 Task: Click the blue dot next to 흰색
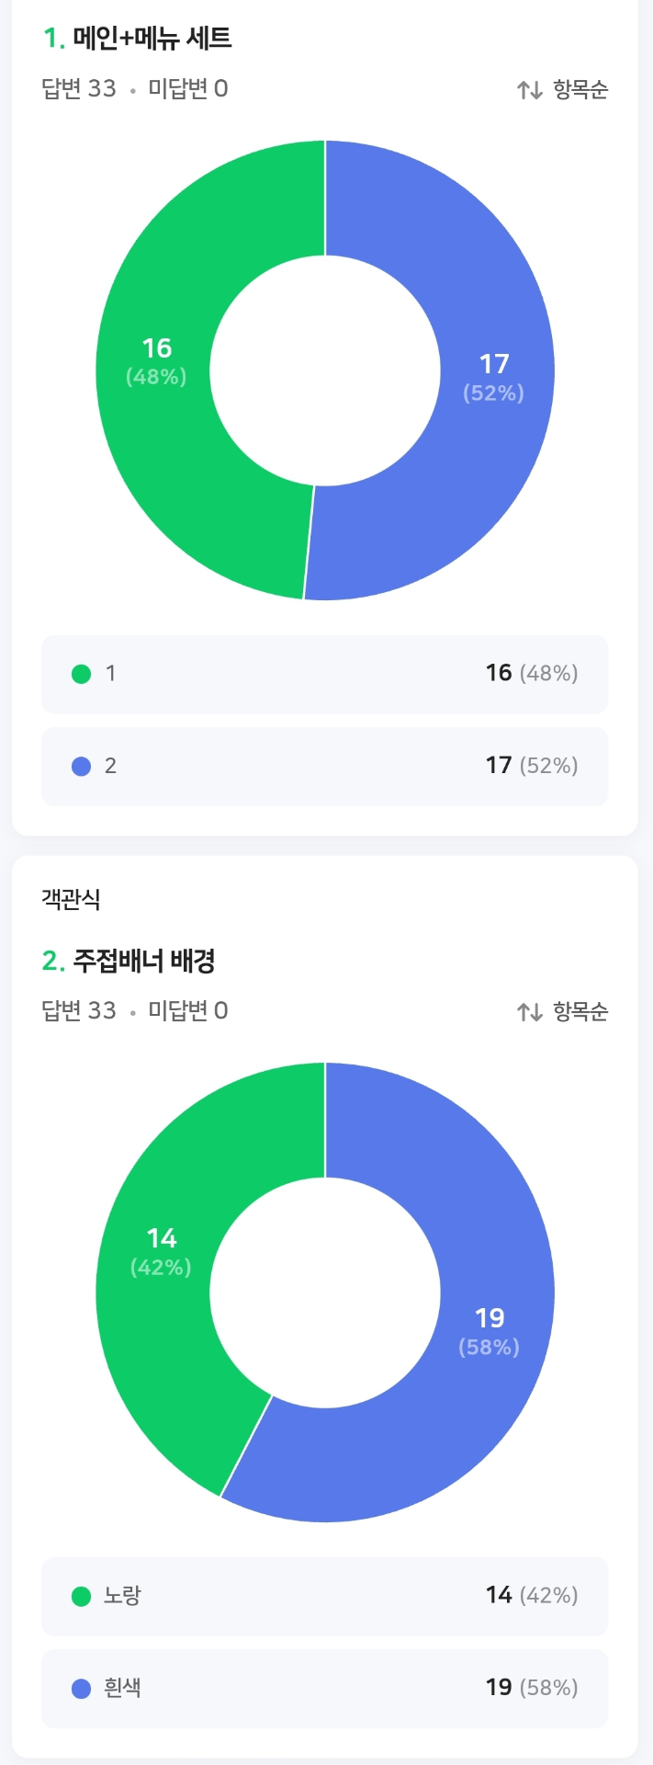point(81,1688)
